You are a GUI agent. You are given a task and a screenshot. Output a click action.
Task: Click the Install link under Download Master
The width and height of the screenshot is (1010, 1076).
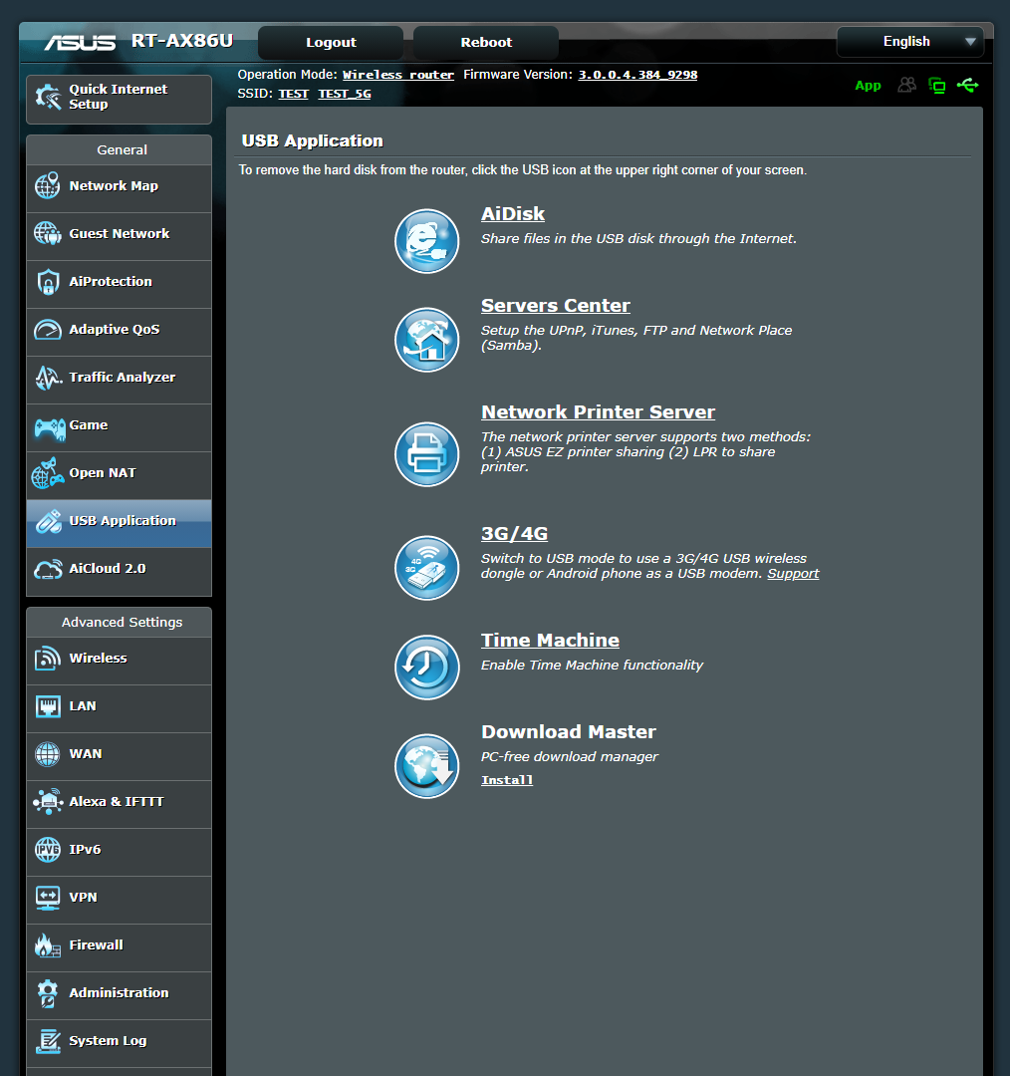[507, 780]
